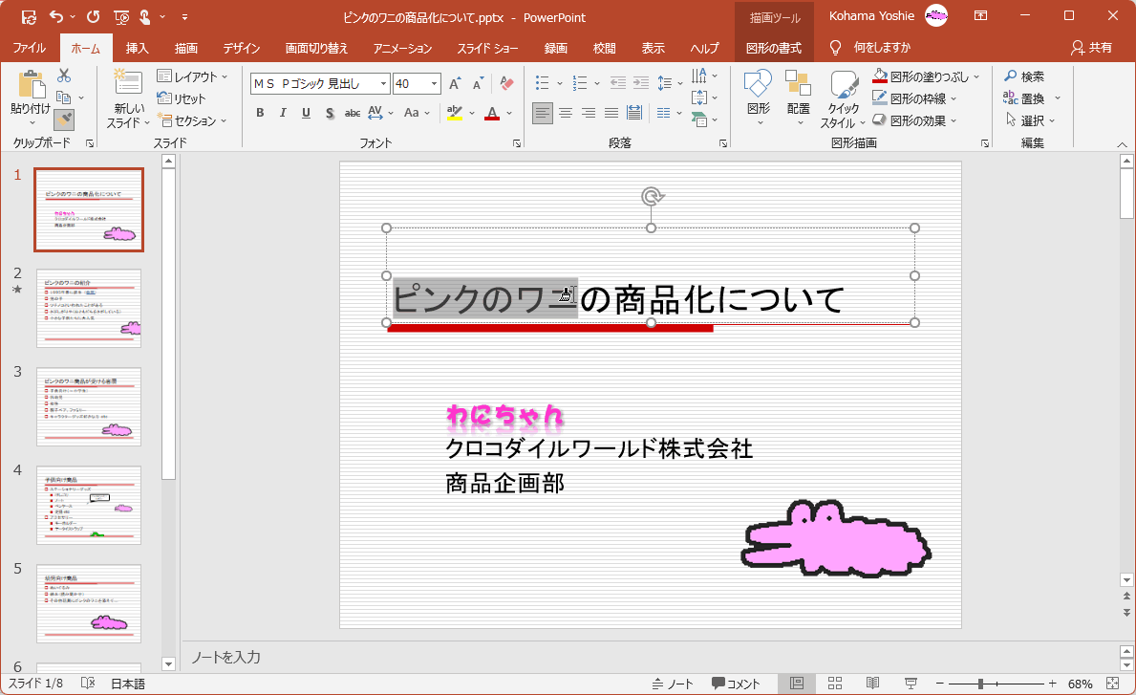
Task: Click the zoom slider handle
Action: (981, 684)
